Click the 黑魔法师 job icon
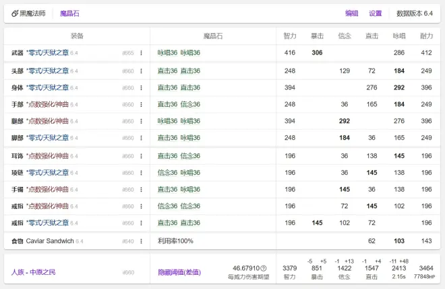 coord(15,13)
